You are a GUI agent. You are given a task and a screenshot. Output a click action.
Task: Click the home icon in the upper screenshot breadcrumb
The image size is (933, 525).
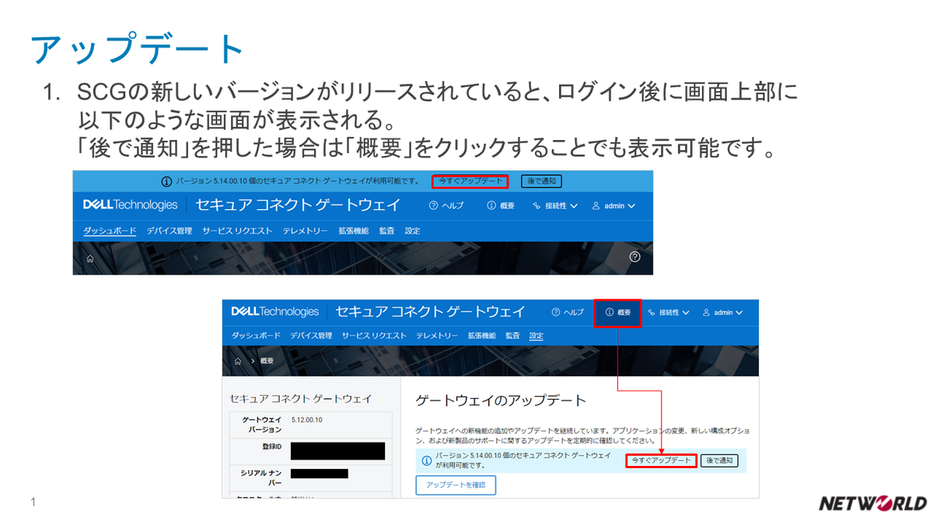[90, 258]
